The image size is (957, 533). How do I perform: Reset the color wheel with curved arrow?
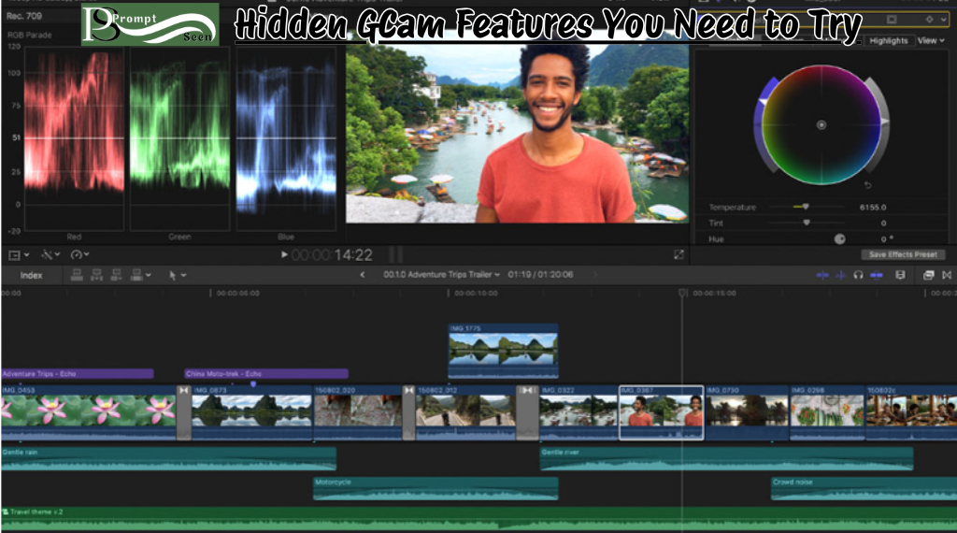pos(868,184)
